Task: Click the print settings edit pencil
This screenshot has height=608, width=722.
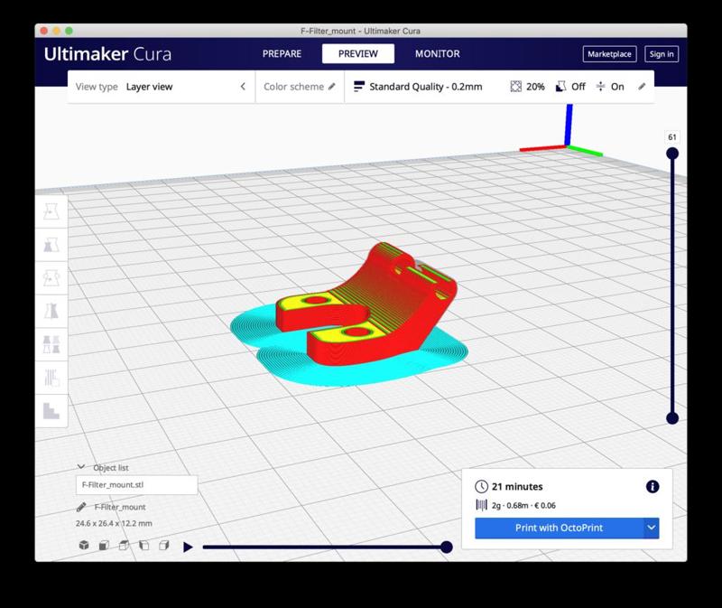Action: (x=642, y=86)
